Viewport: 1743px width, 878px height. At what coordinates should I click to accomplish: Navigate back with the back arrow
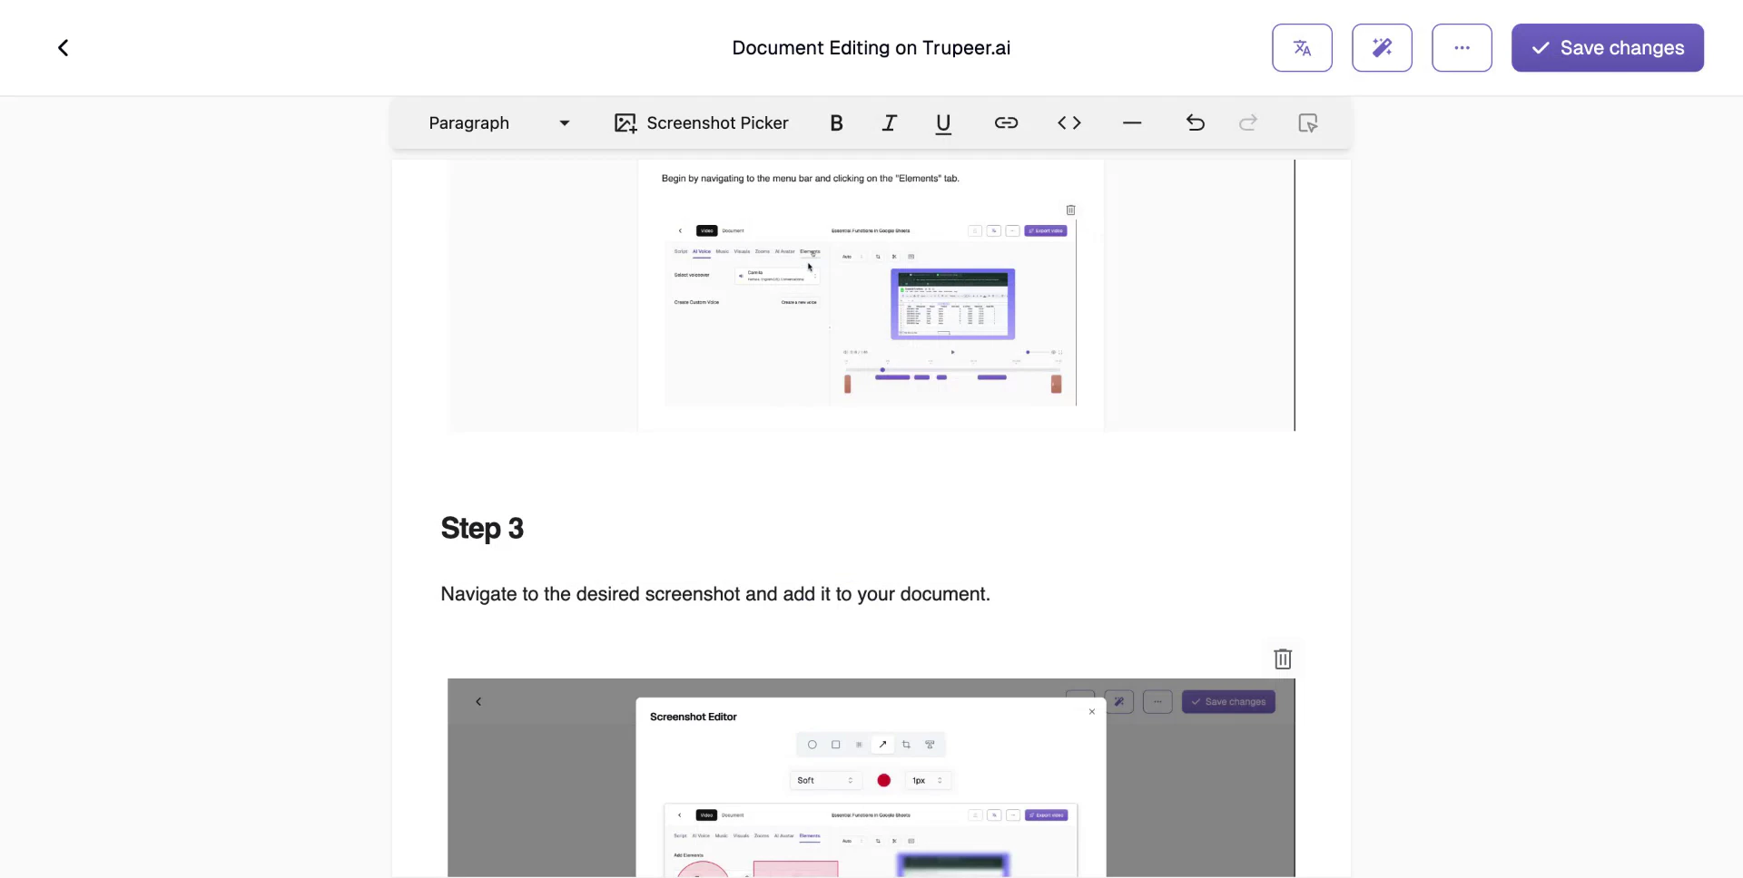click(63, 47)
